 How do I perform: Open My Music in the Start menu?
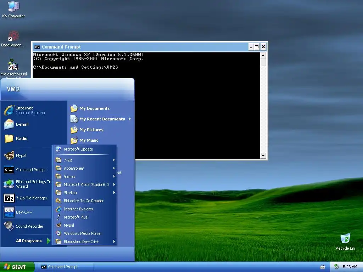(x=101, y=140)
